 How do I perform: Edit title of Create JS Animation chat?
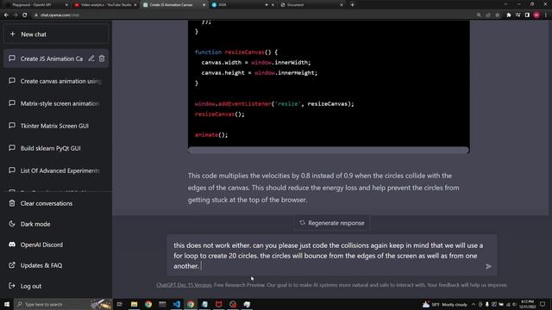(91, 59)
